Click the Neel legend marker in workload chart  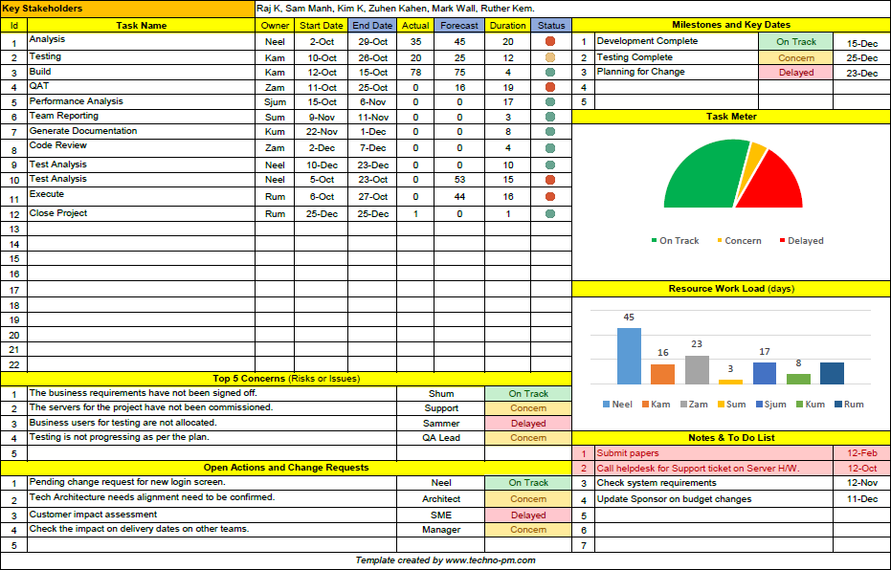pyautogui.click(x=606, y=405)
